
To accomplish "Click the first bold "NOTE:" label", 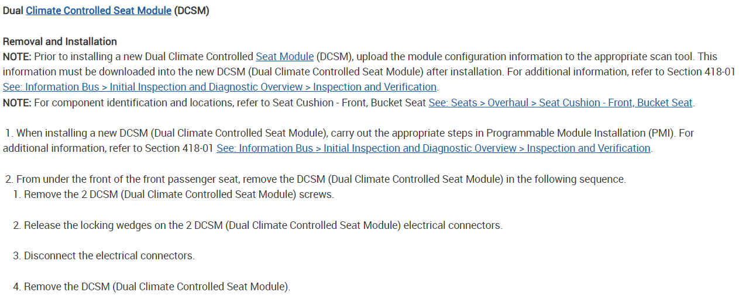I will coord(18,57).
